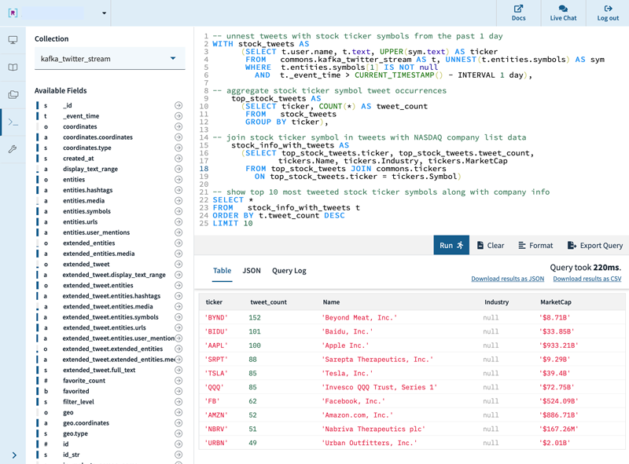
Task: Insert entities.symbols field via arrow icon
Action: (x=178, y=211)
